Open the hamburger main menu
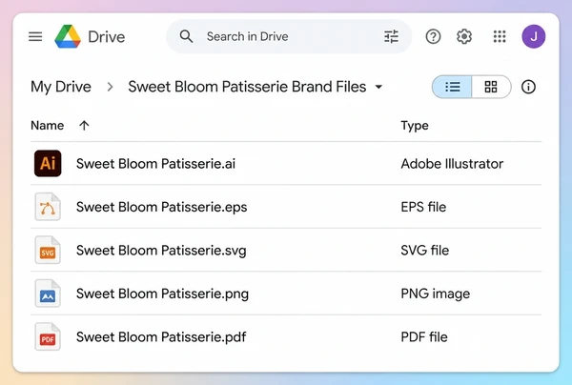Viewport: 572px width, 385px height. point(35,36)
